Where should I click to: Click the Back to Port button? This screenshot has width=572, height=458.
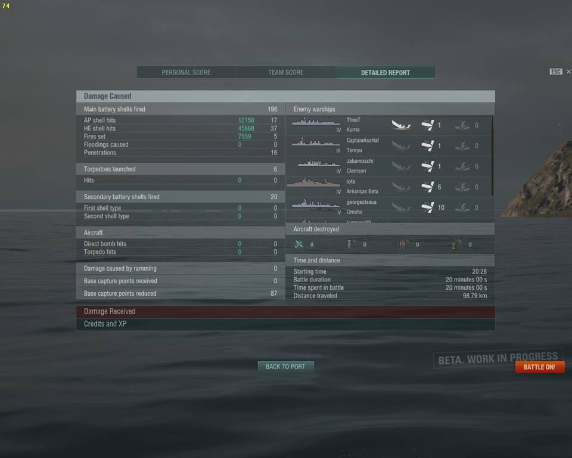[x=285, y=366]
